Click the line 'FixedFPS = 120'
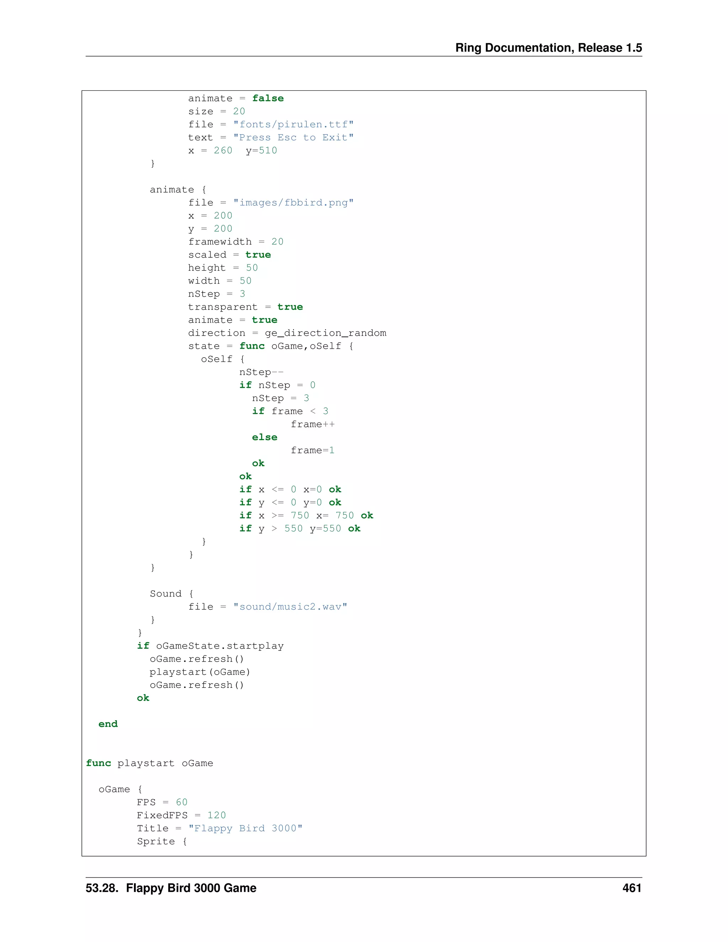728x942 pixels. click(182, 815)
